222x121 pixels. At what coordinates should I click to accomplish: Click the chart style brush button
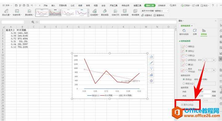(151, 63)
